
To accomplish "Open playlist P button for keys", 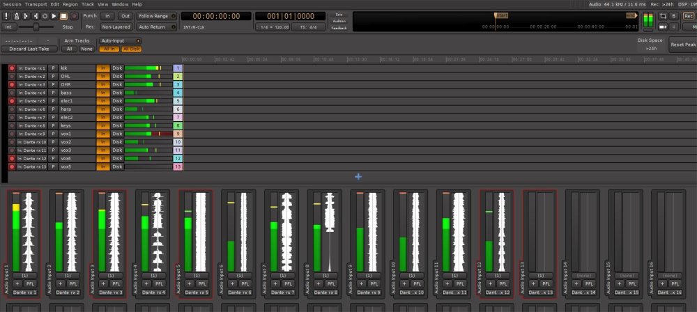I will pos(54,126).
